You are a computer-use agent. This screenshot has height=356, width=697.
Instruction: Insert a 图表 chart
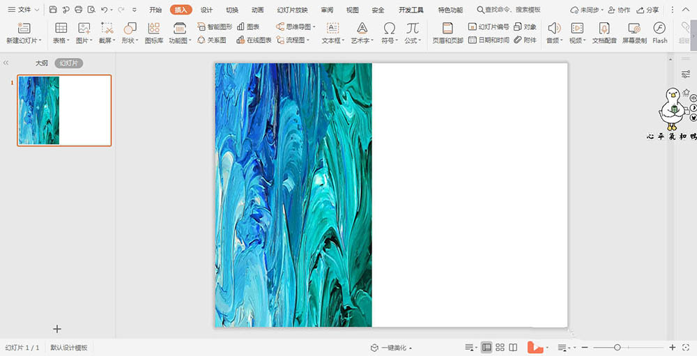[x=248, y=26]
